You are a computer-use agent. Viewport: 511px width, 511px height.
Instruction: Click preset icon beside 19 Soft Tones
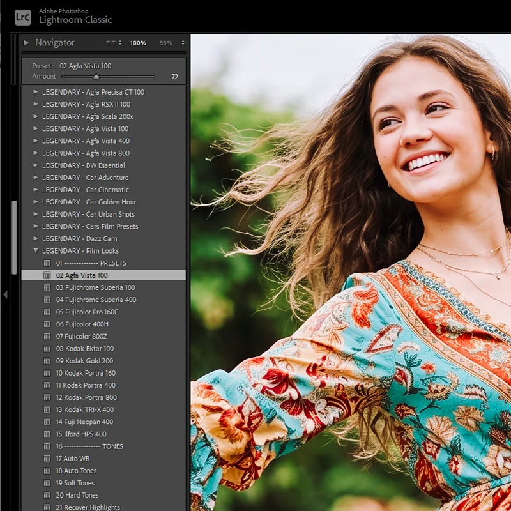(x=47, y=483)
